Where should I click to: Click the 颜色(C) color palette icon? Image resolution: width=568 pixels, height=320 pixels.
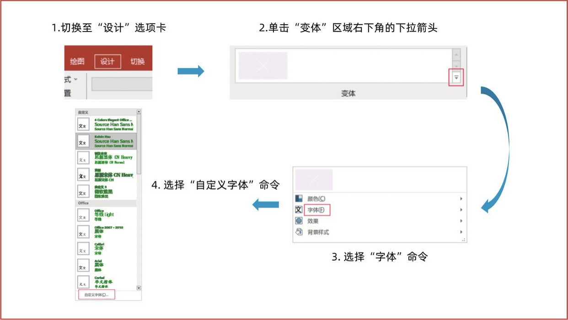point(299,199)
